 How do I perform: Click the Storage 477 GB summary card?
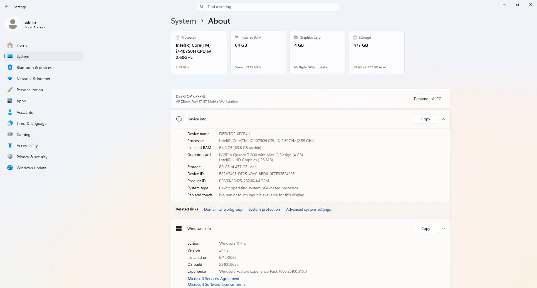tap(377, 52)
